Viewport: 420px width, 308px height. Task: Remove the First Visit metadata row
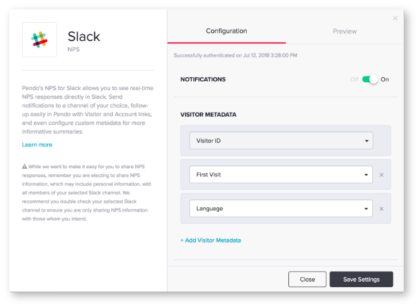(x=382, y=175)
